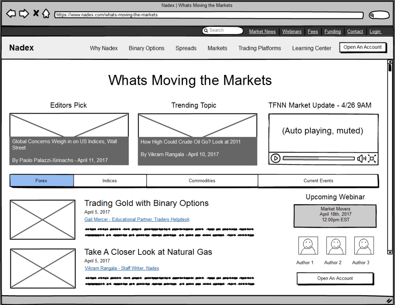Open the Webinars link
395x305 pixels.
coord(292,31)
